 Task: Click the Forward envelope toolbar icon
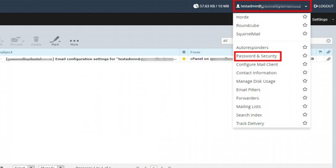[x=16, y=39]
